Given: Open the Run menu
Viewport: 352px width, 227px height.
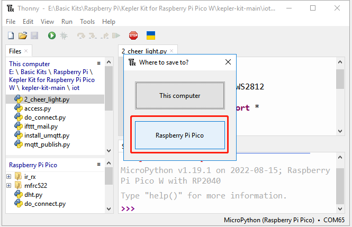Looking at the screenshot, I should click(x=67, y=22).
